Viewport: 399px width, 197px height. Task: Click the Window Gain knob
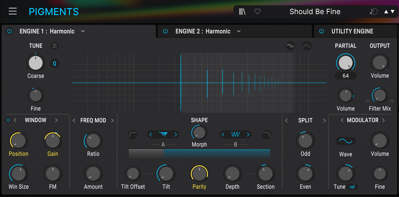[53, 141]
